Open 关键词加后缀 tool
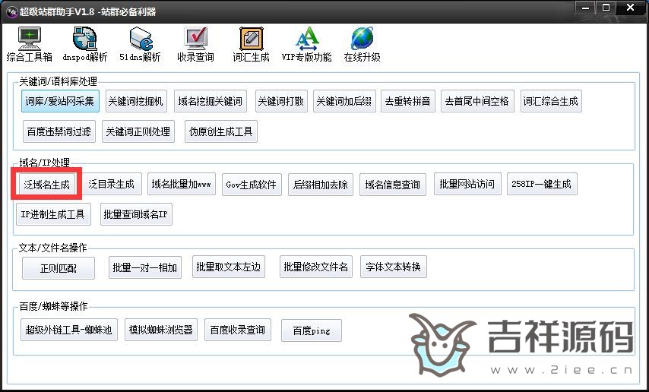649x392 pixels. click(344, 101)
